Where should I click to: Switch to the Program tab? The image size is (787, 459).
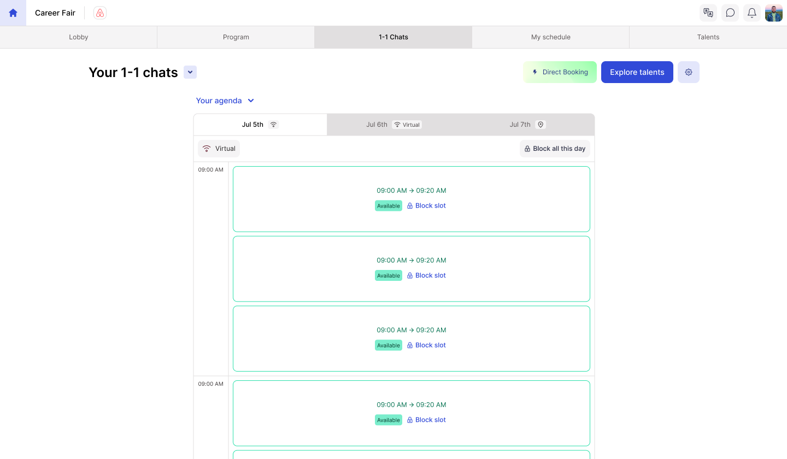236,37
